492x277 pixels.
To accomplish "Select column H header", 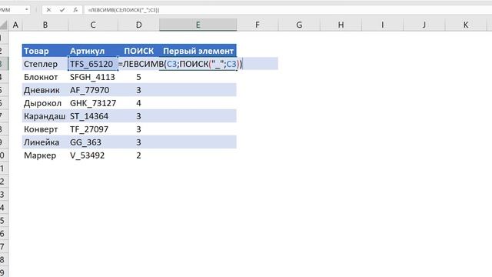I will coord(341,25).
